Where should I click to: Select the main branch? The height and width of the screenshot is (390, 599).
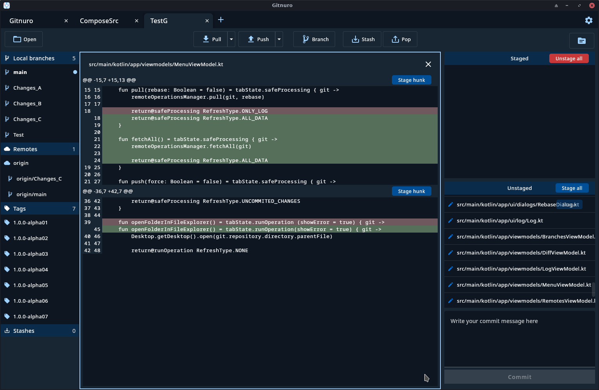point(40,72)
